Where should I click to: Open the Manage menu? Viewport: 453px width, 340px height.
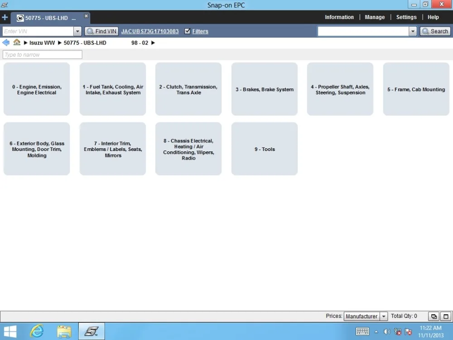coord(375,17)
